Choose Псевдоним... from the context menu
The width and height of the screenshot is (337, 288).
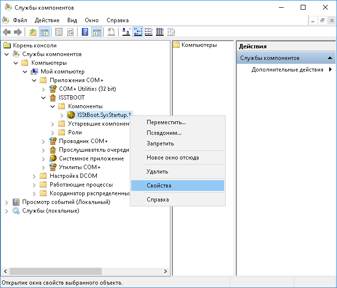click(178, 133)
